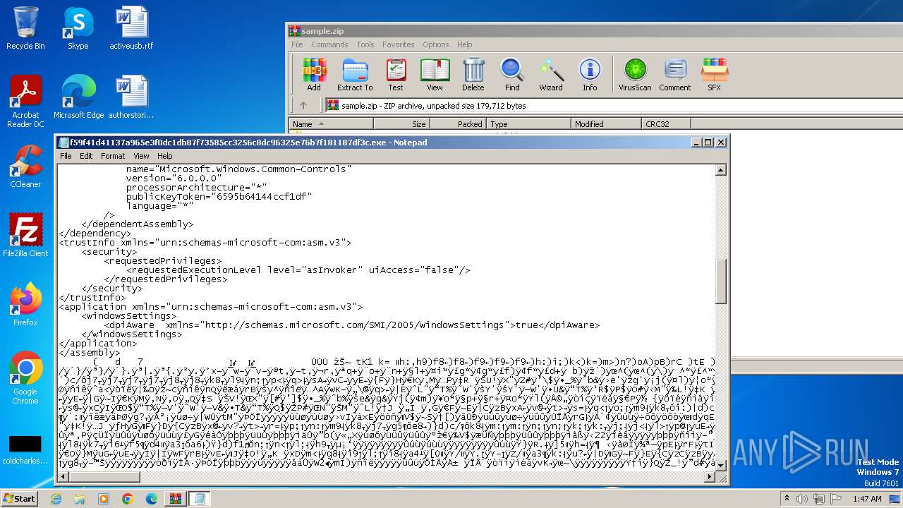Open WinRAR Commands menu
The image size is (903, 508).
coord(329,44)
